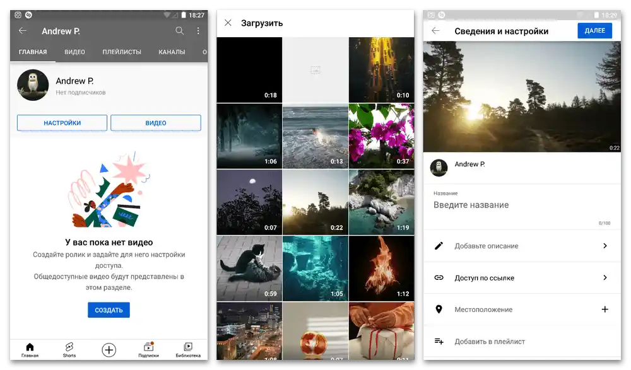Image resolution: width=631 pixels, height=370 pixels.
Task: Select the 1:06 foggy forest video
Action: coord(249,136)
